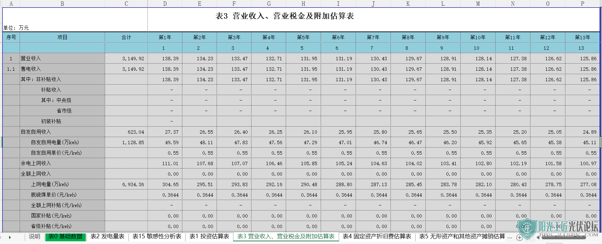602x244 pixels.
Task: Go to the 表1 投资估算表 tab
Action: (209, 237)
